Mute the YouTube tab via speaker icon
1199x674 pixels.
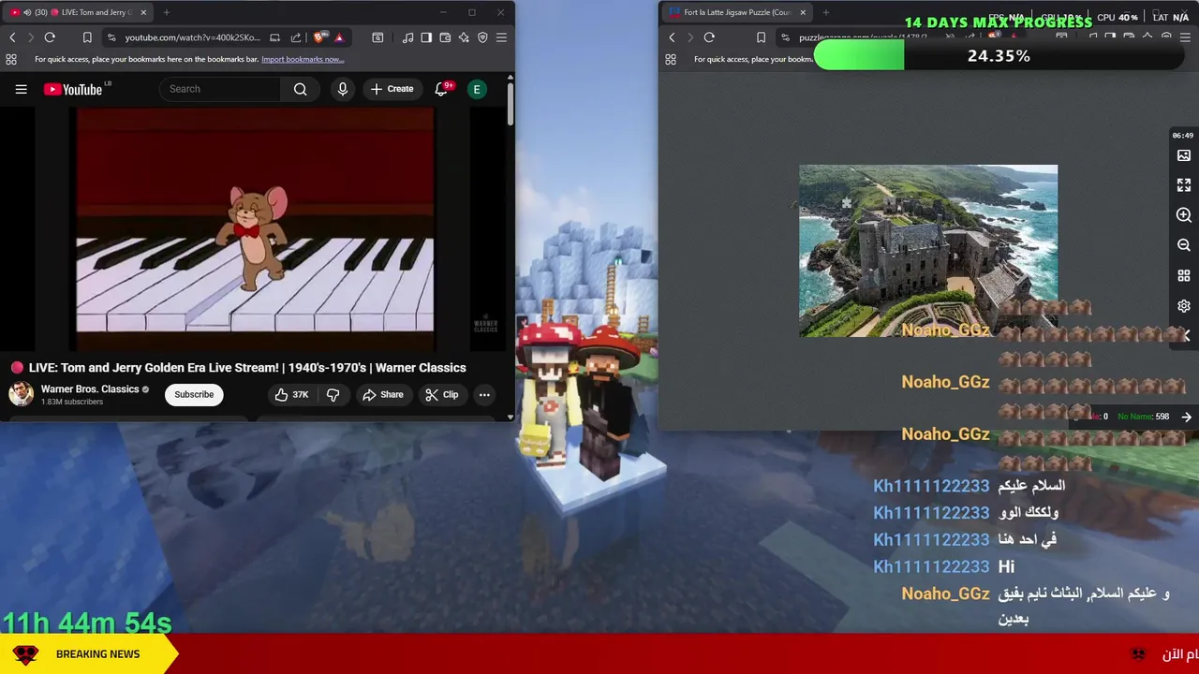26,12
